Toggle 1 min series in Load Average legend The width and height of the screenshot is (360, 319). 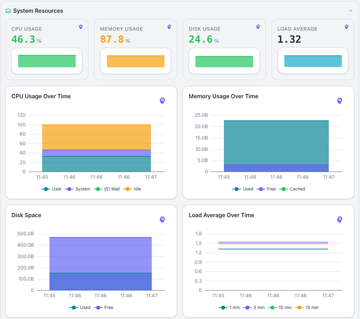229,308
